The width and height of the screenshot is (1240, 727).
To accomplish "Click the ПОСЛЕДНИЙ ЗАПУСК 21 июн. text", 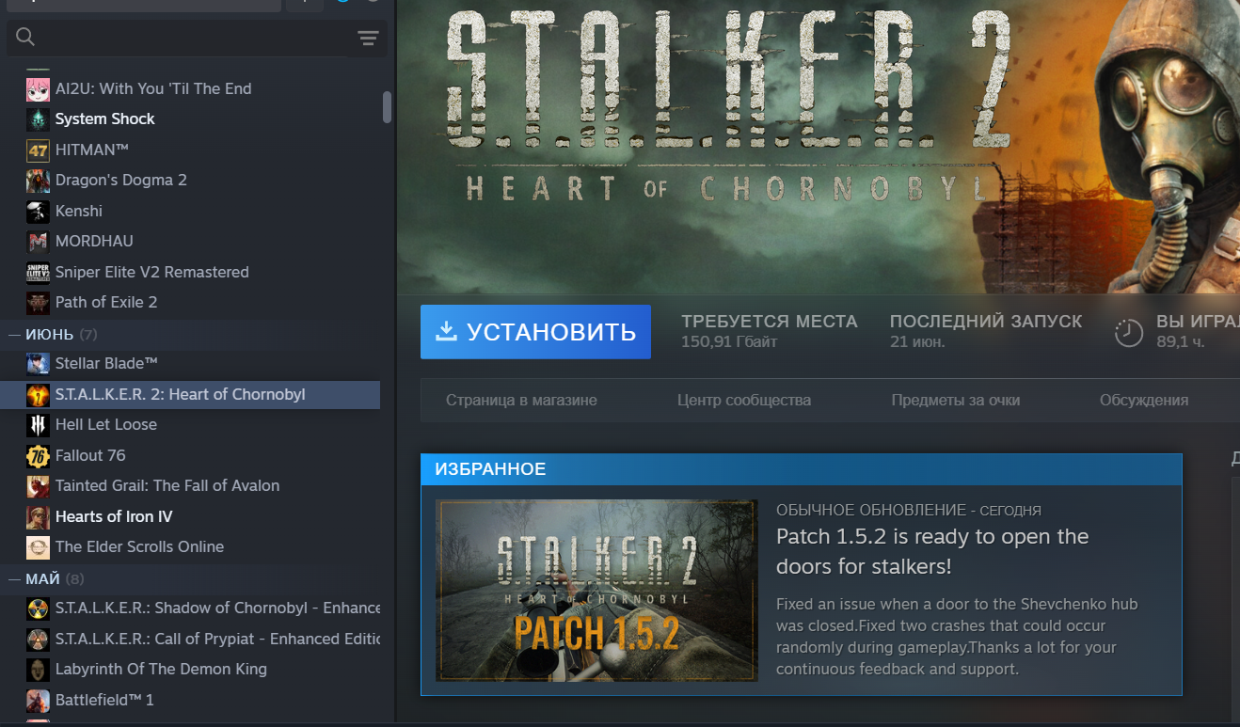I will pos(986,331).
